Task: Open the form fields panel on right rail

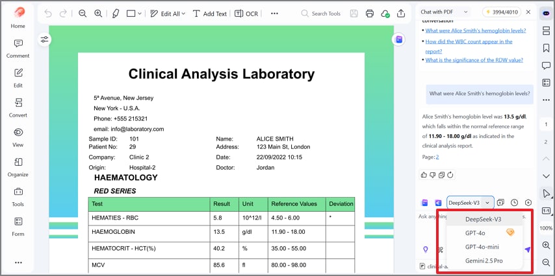Action: click(546, 82)
